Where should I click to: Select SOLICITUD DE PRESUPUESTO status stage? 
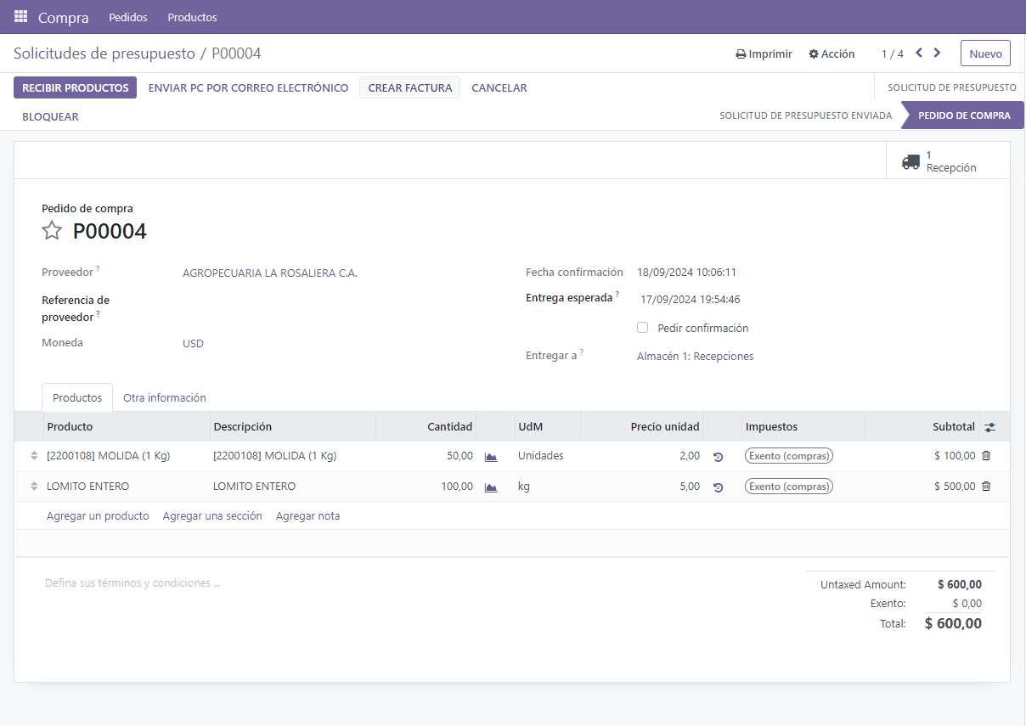tap(951, 87)
